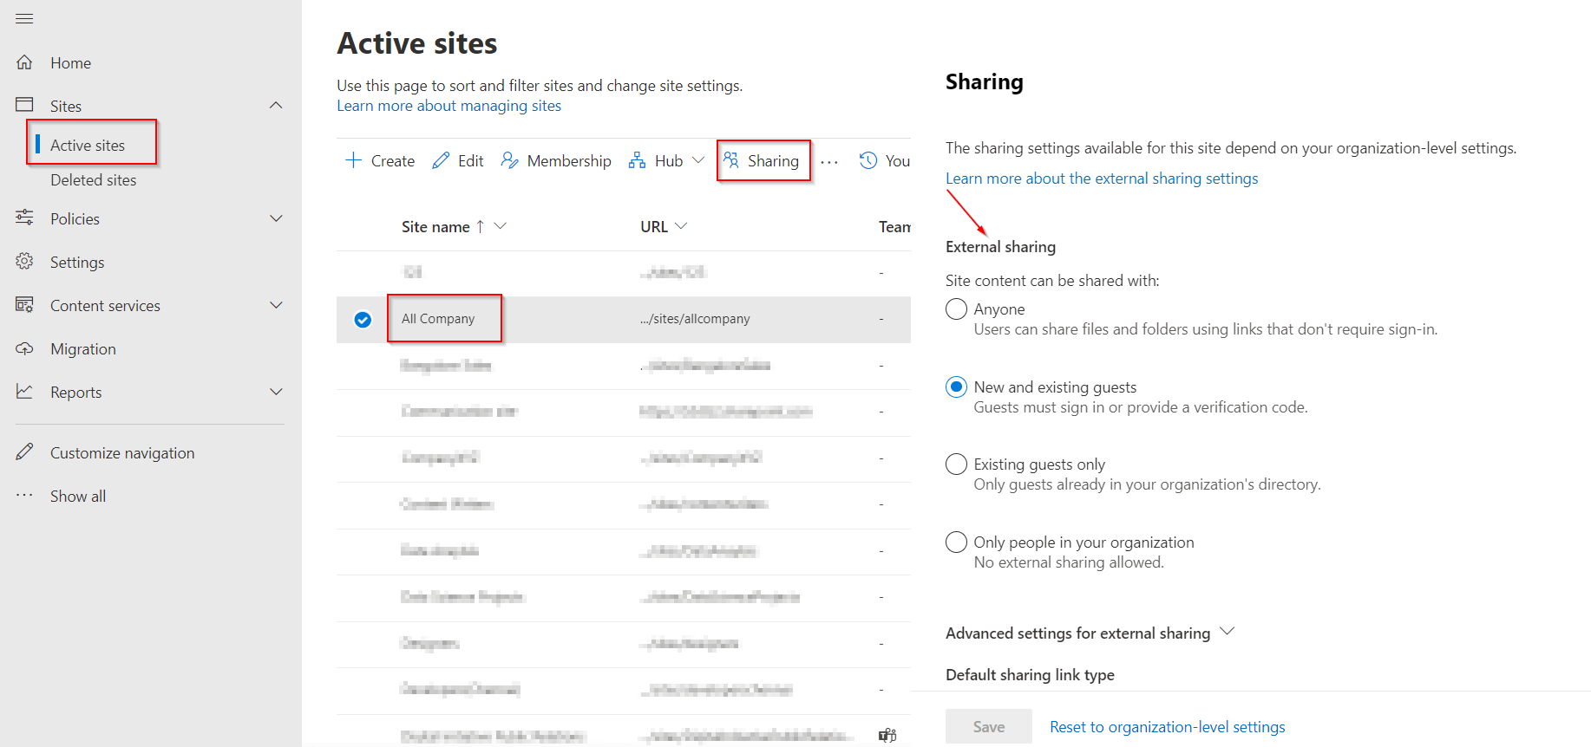Click Reset to organization-level settings
The image size is (1591, 747).
tap(1167, 726)
